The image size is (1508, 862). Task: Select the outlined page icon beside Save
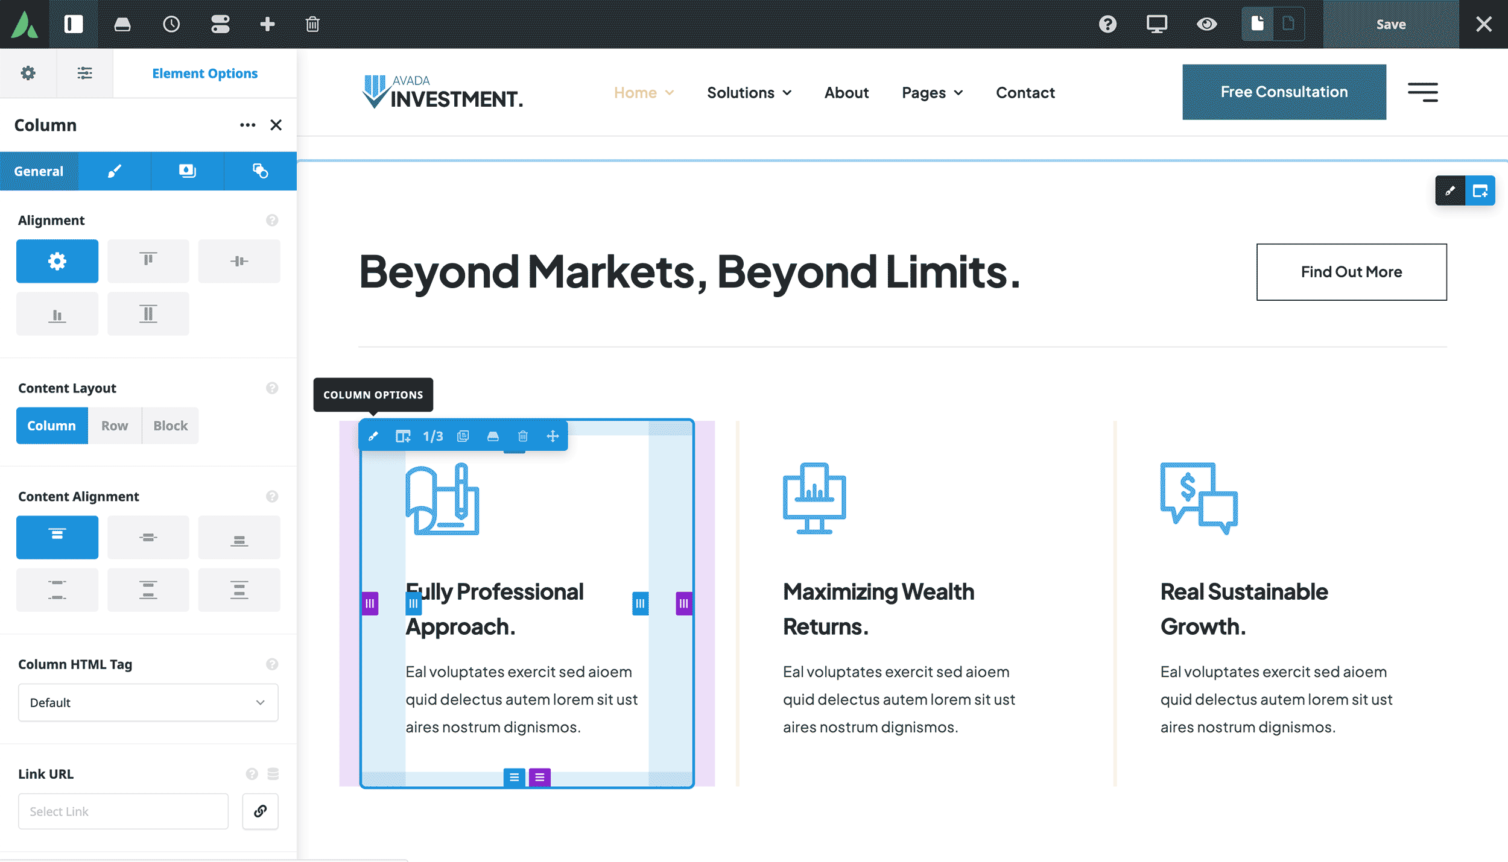[1288, 24]
